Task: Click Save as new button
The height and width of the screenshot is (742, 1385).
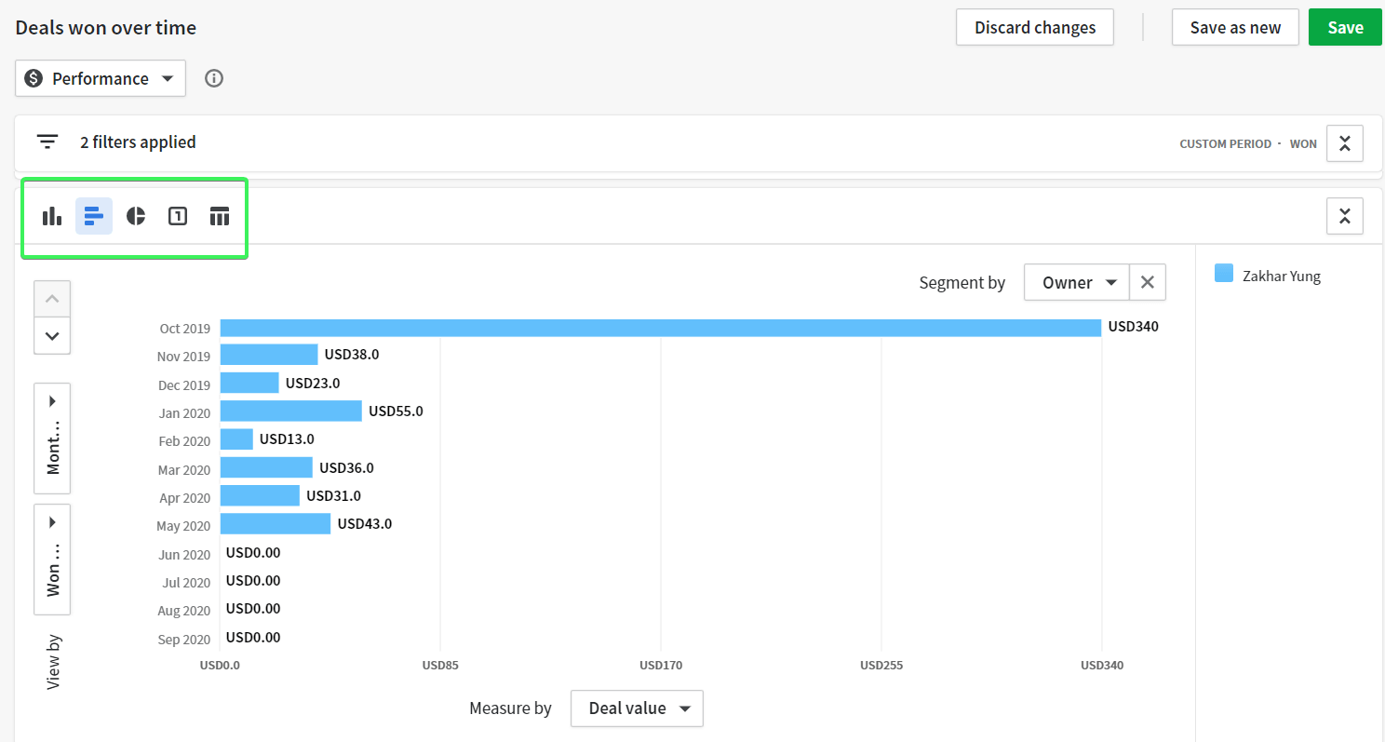Action: [1235, 27]
